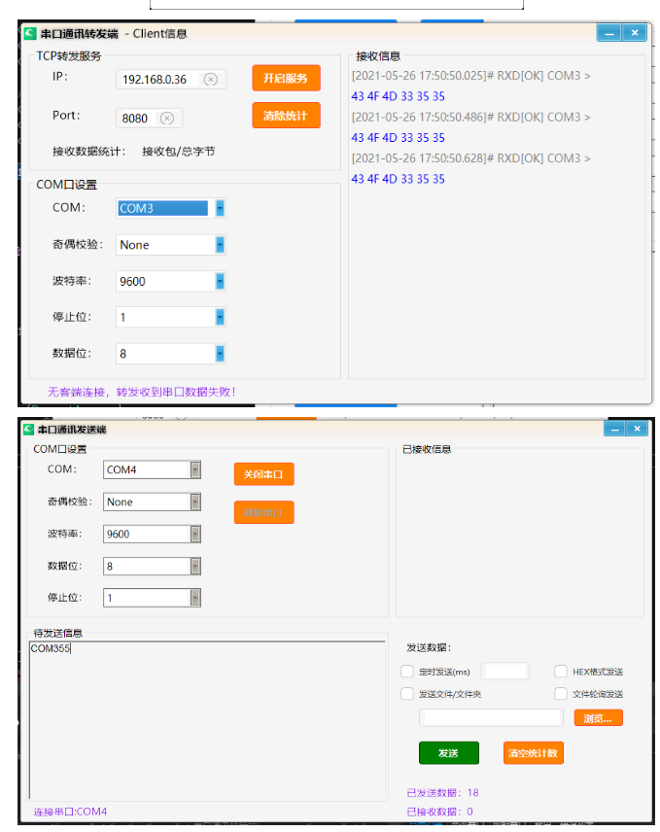Click the 已接收数据: 0 counter
The height and width of the screenshot is (832, 660).
coord(439,812)
